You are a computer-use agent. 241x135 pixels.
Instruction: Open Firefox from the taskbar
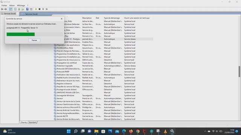131,131
